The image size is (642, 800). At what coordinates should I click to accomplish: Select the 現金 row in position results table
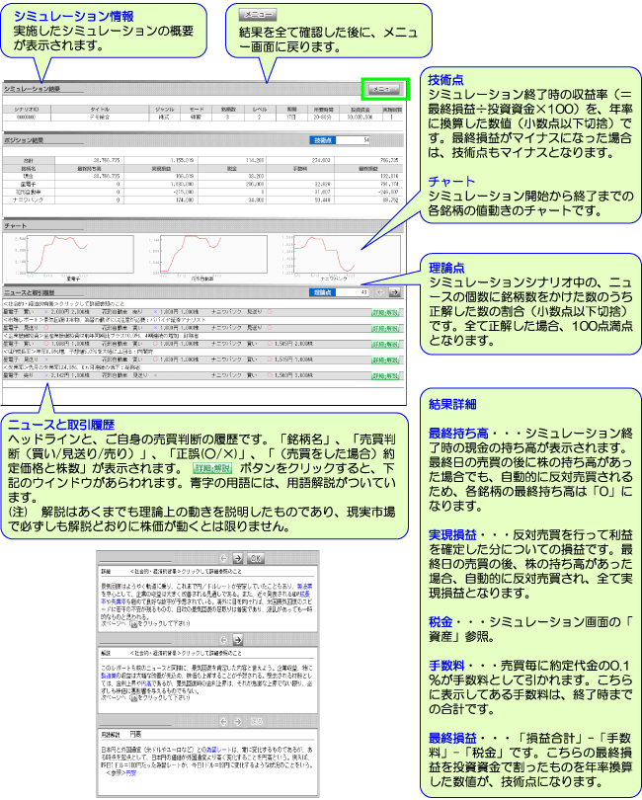pos(203,176)
